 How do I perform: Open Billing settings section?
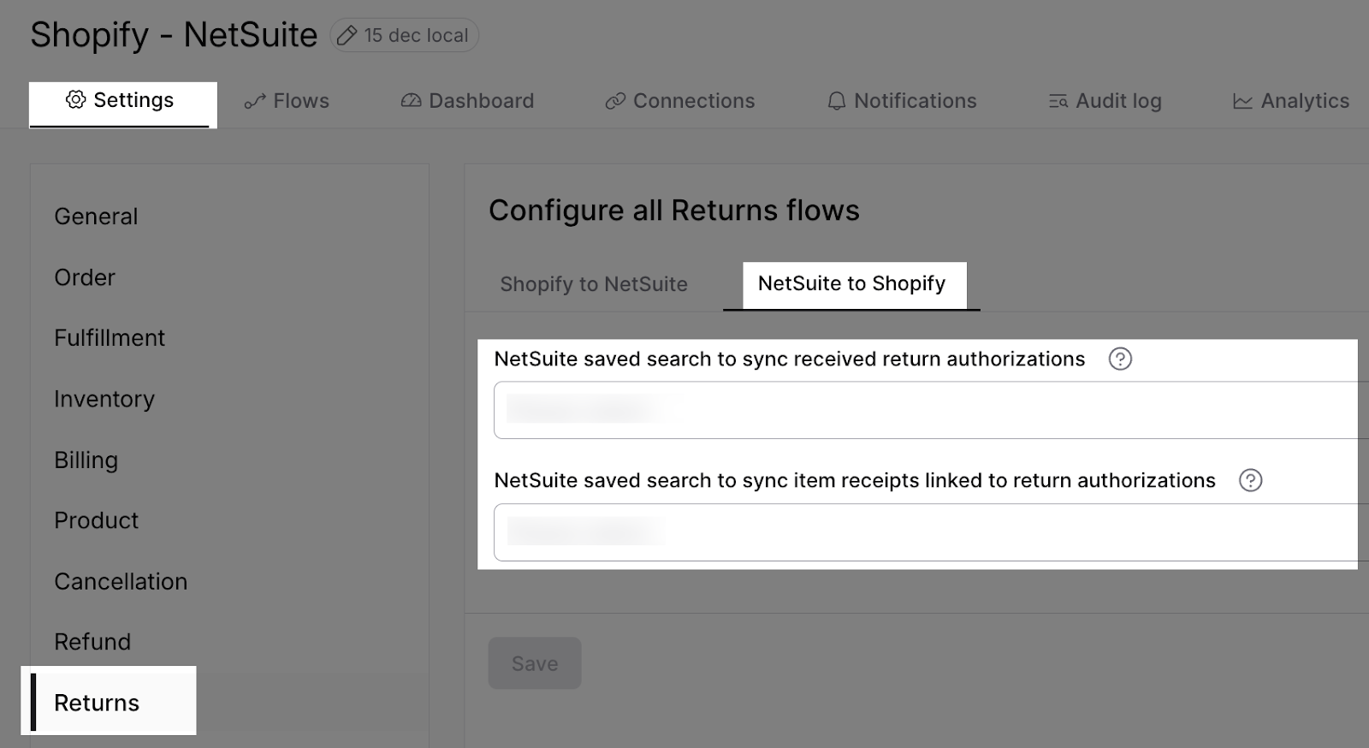click(x=86, y=460)
